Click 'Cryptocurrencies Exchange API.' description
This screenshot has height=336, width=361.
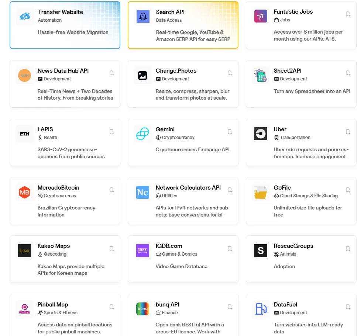193,149
